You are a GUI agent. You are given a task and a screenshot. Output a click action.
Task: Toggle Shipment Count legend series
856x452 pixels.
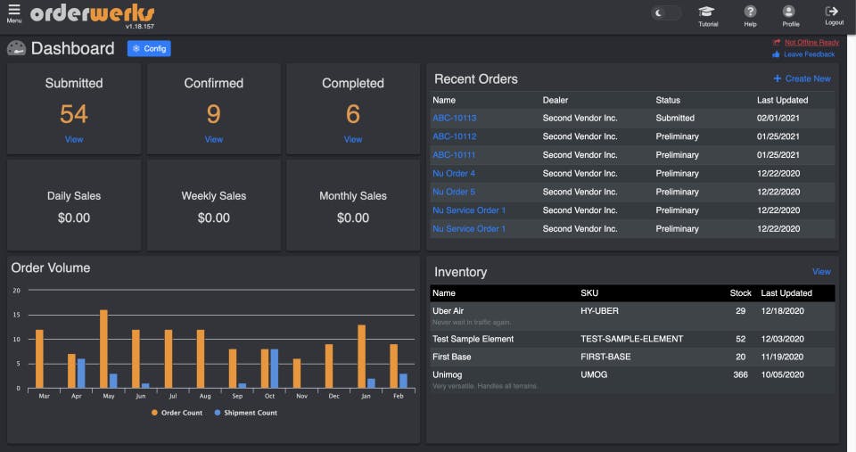point(246,413)
